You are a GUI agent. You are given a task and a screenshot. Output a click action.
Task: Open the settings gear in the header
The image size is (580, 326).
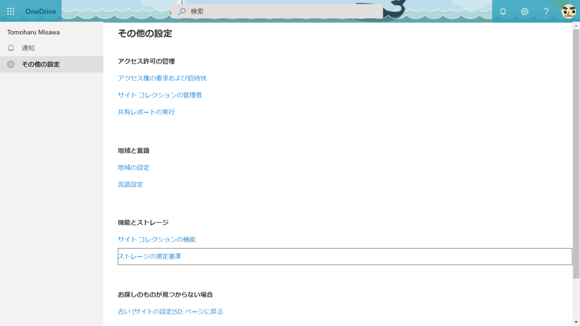[524, 11]
